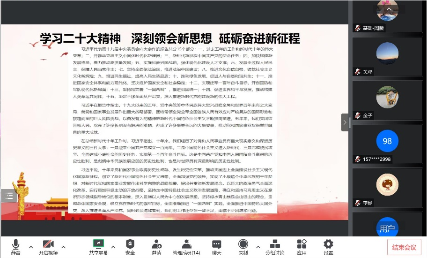
Task: Expand share options arrow beside 共享屏幕
Action: click(x=113, y=247)
